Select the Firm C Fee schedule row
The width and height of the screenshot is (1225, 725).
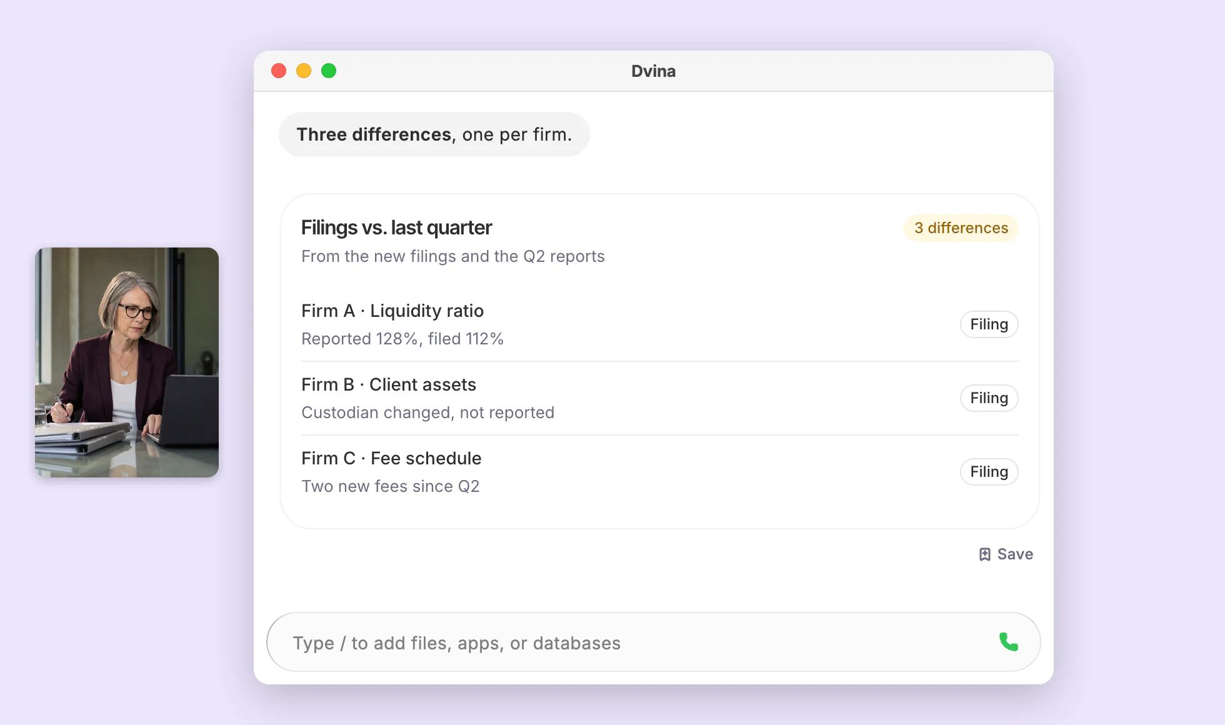659,472
